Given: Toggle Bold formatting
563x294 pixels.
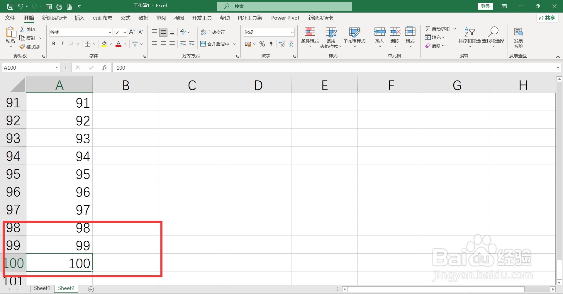Looking at the screenshot, I should (x=54, y=44).
